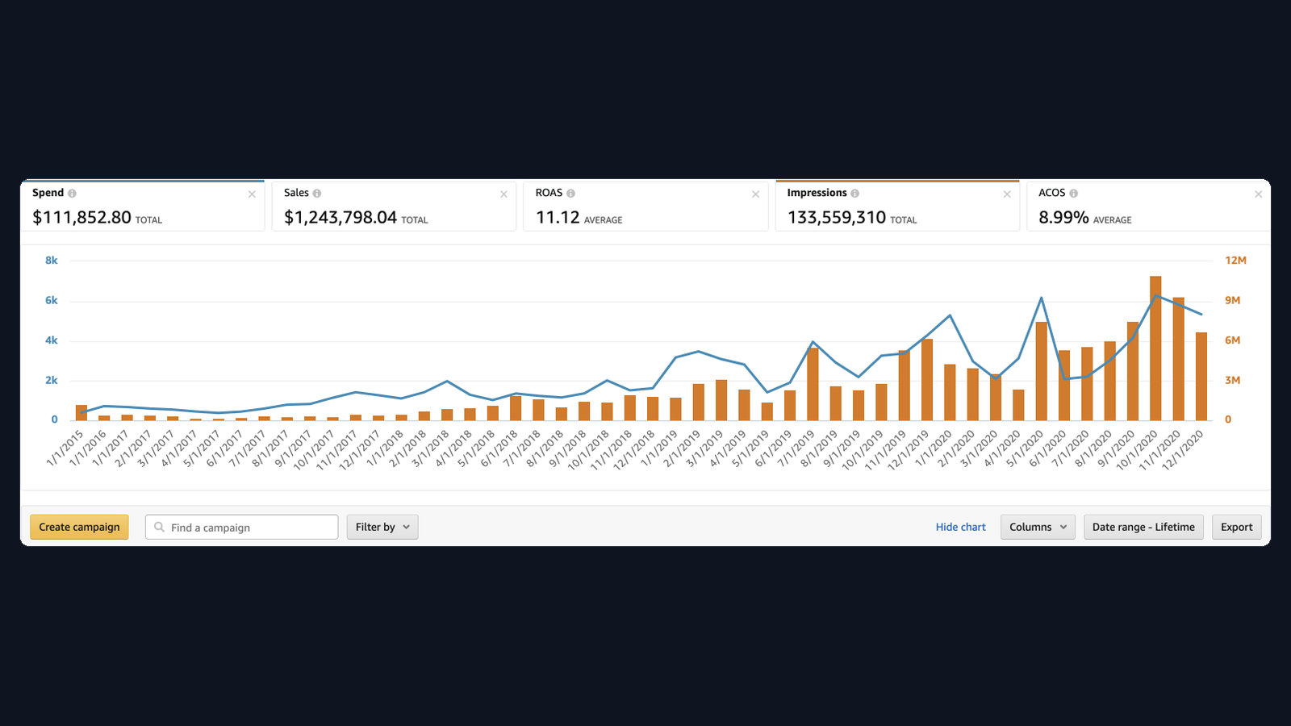1291x726 pixels.
Task: Click the 11.12 ROAS average value
Action: pos(558,217)
